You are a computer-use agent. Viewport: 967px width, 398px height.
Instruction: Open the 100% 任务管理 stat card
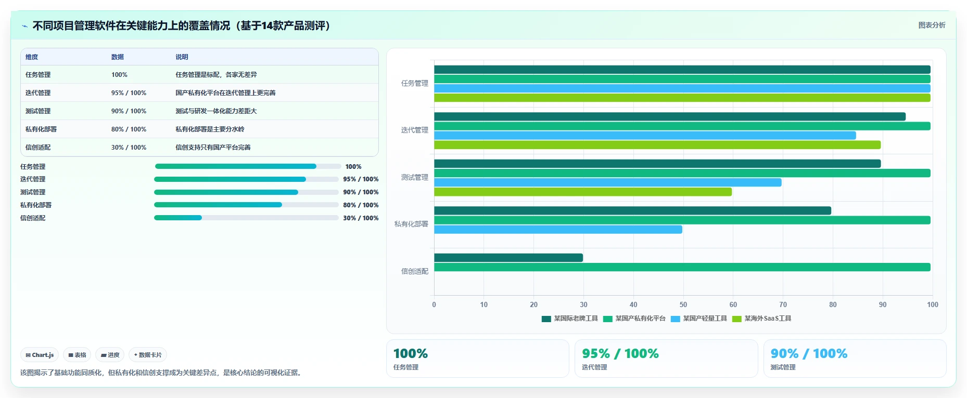(478, 359)
